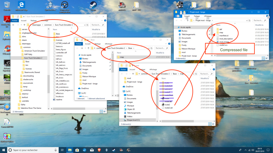Image resolution: width=273 pixels, height=153 pixels.
Task: Open Affichage tab in Base window
Action: pyautogui.click(x=109, y=44)
